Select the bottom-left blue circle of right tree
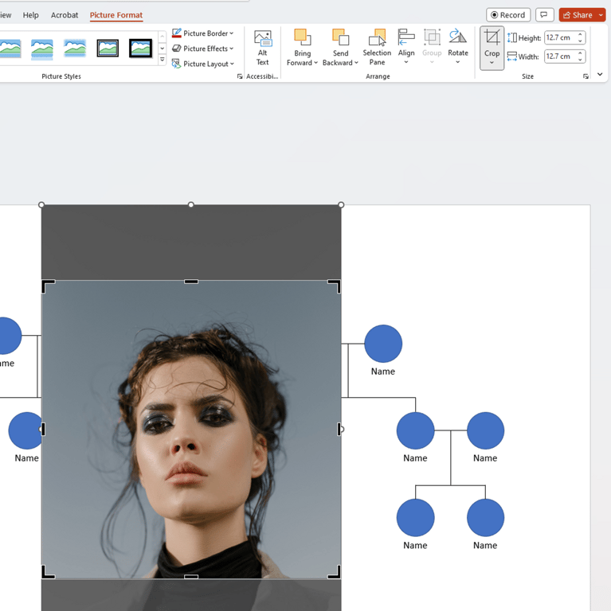Viewport: 611px width, 611px height. pos(416,518)
